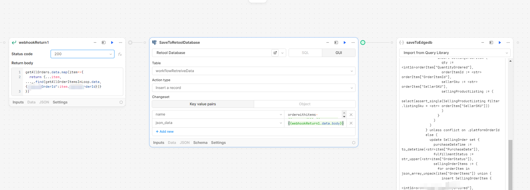Screen dimensions: 530x190
Task: Open the Status code dropdown
Action: 82,54
